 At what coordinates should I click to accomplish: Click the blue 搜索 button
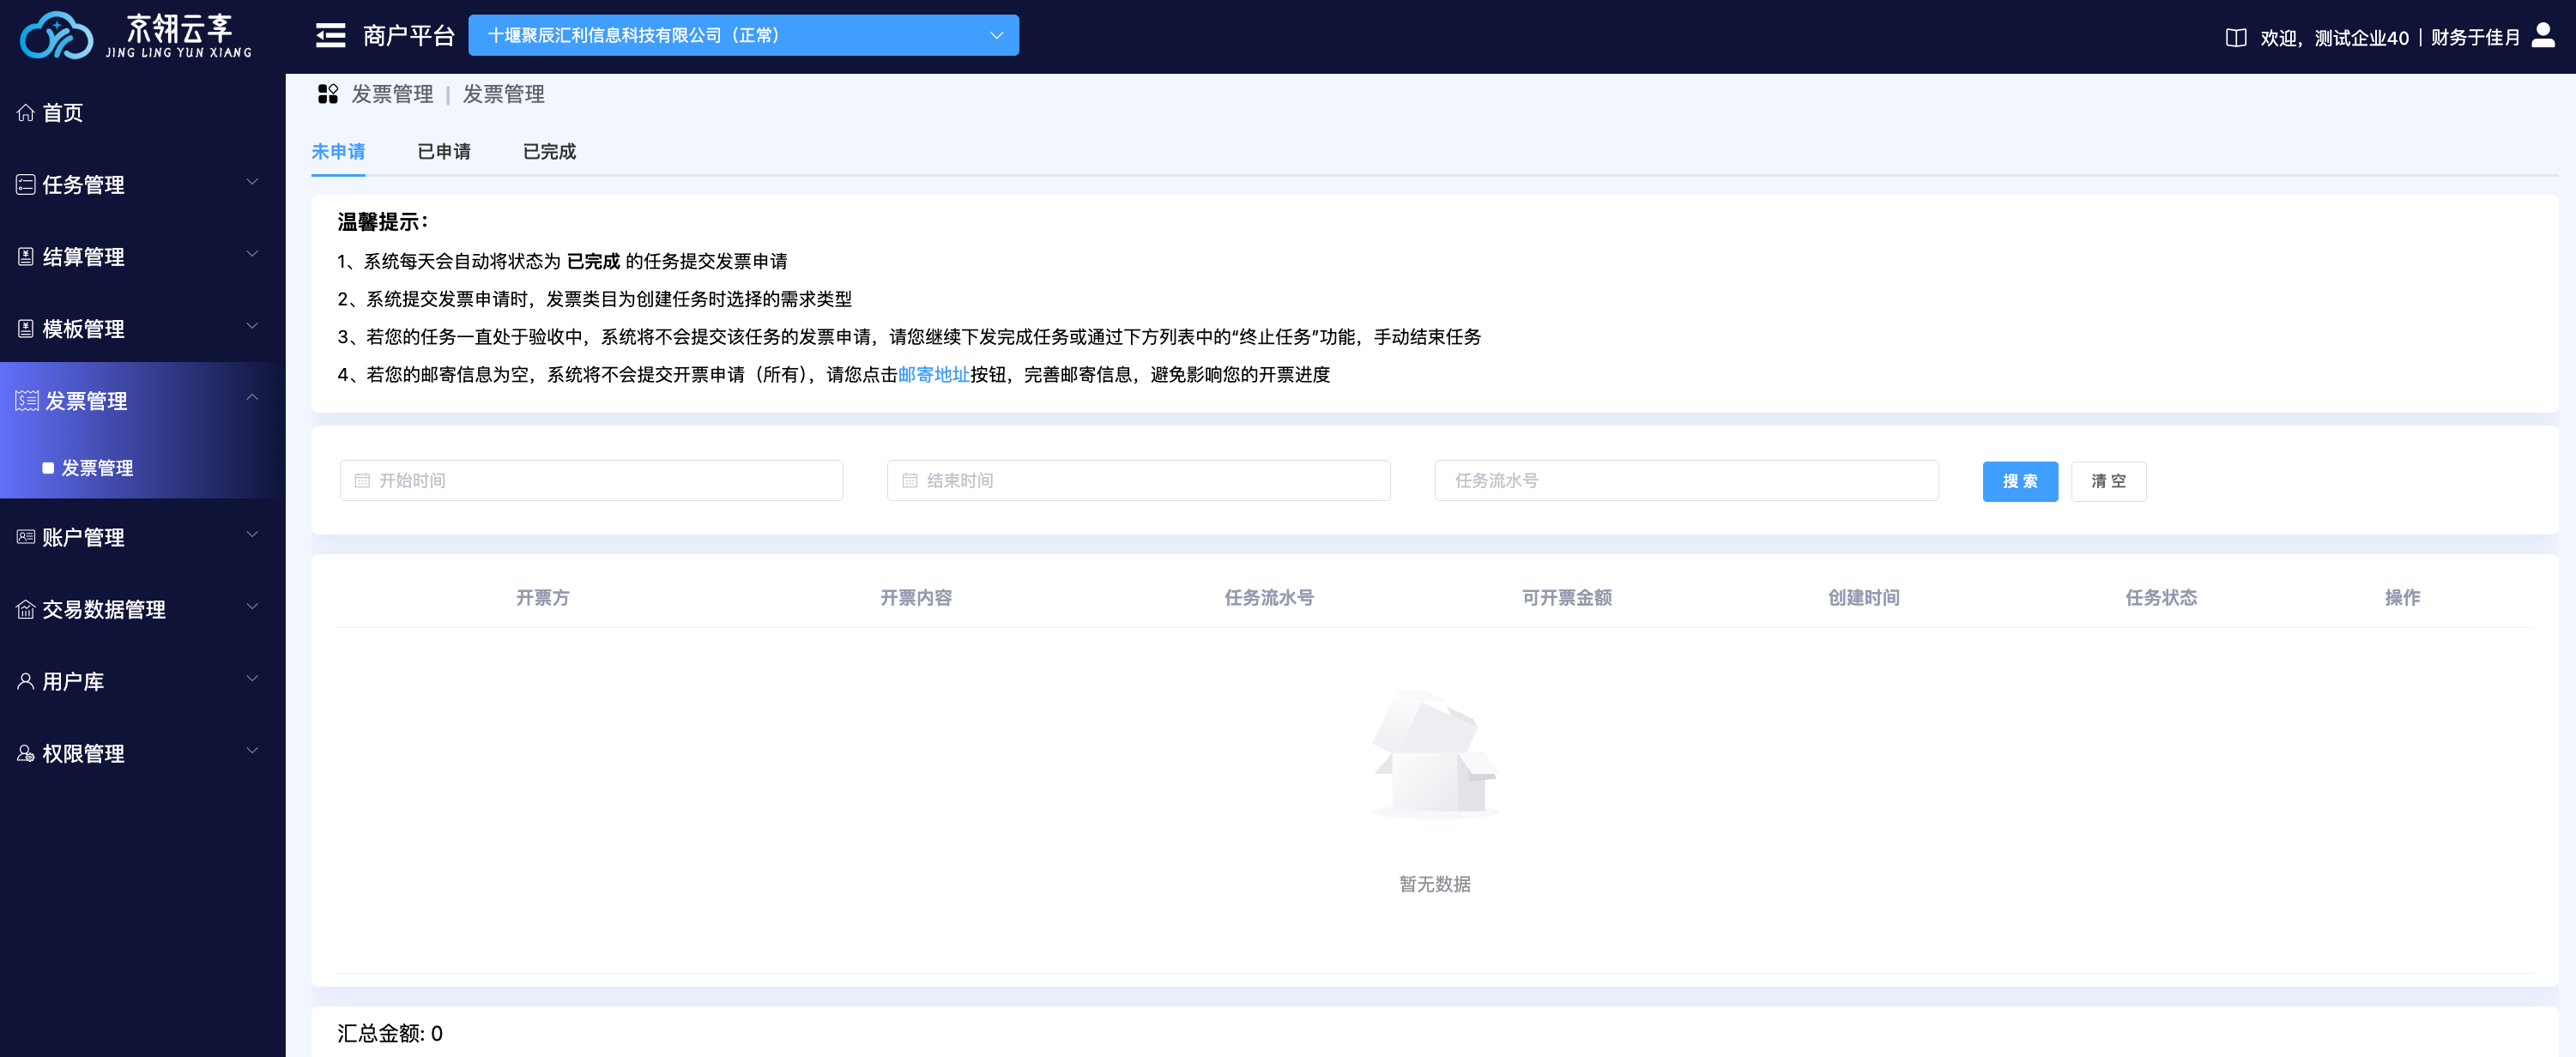tap(2019, 482)
